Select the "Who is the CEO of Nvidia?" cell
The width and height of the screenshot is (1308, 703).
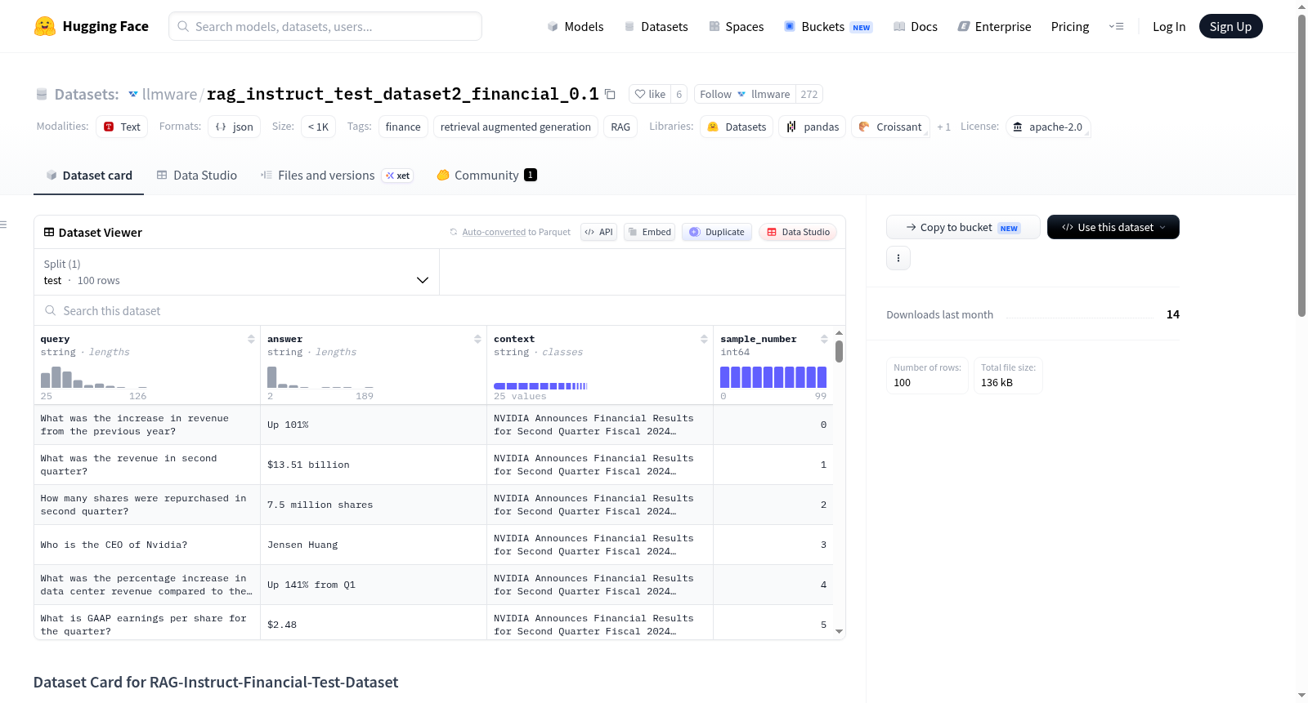[x=147, y=545]
